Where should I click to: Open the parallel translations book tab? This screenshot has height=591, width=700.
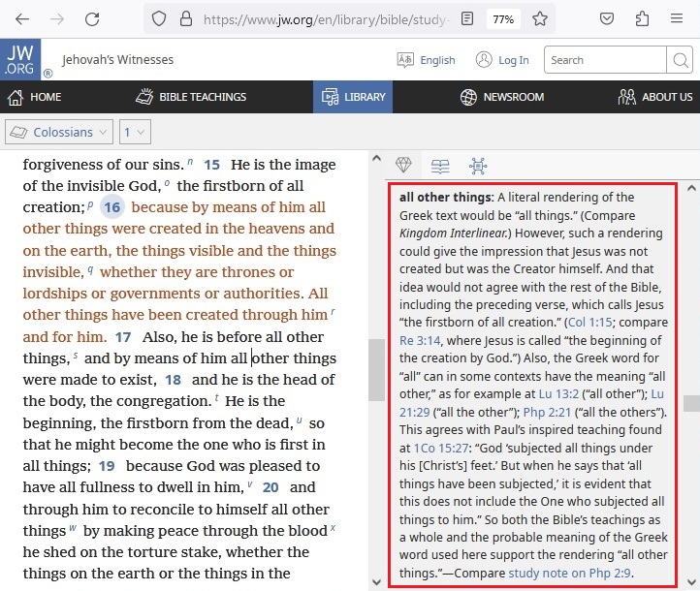440,166
